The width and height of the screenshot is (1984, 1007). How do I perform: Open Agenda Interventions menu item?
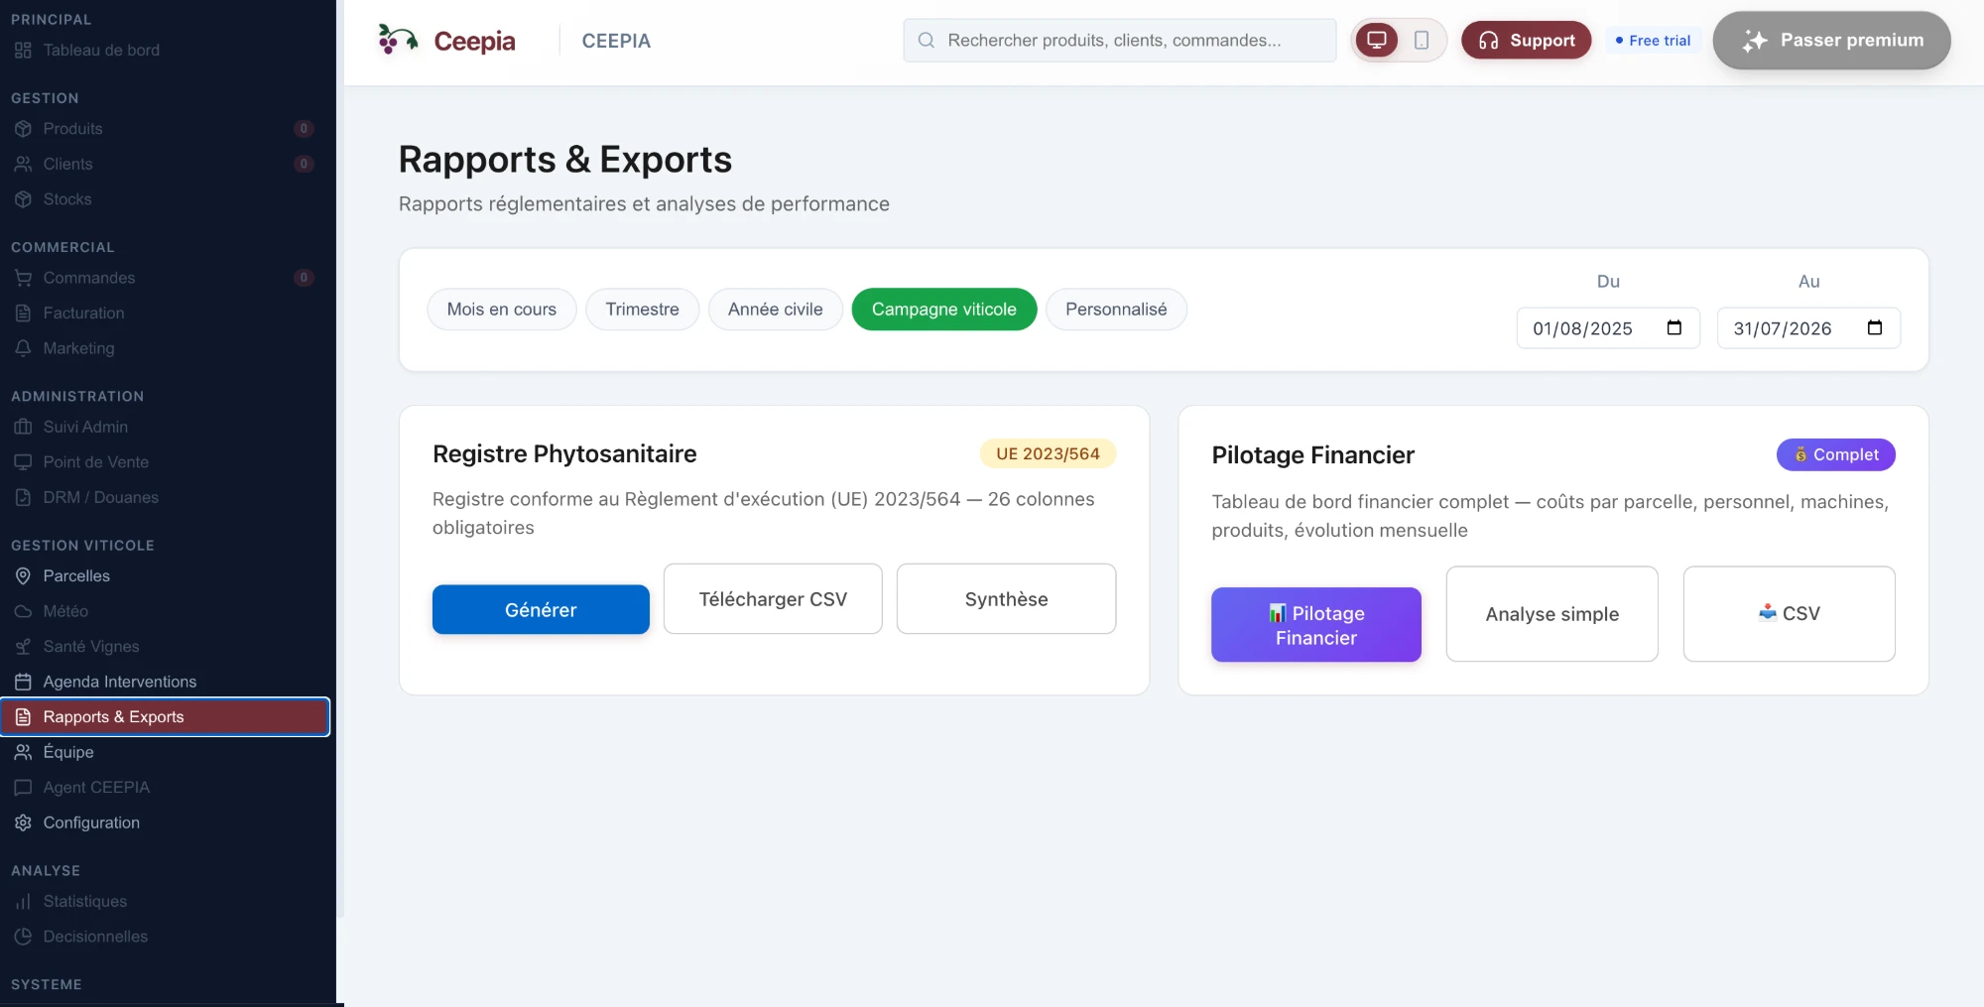click(165, 682)
